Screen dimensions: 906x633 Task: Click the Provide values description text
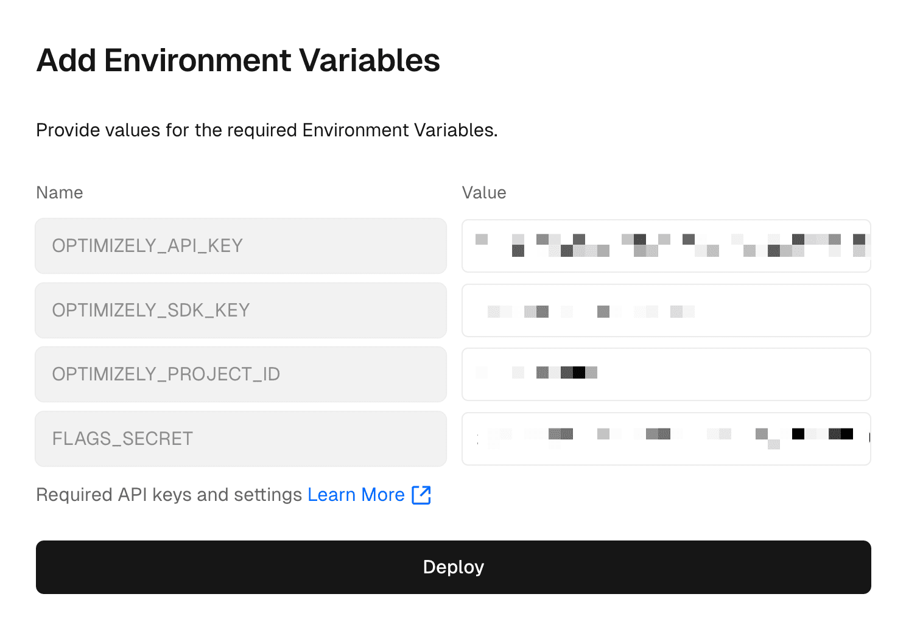tap(267, 130)
